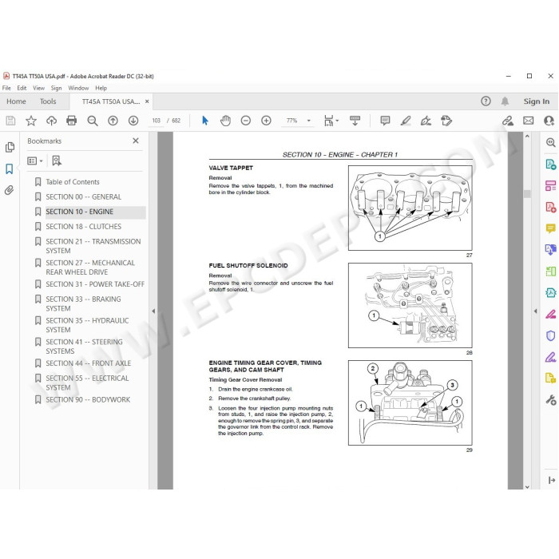The width and height of the screenshot is (559, 559).
Task: Open SECTION 18 - CLUTCHES bookmark
Action: pos(83,227)
